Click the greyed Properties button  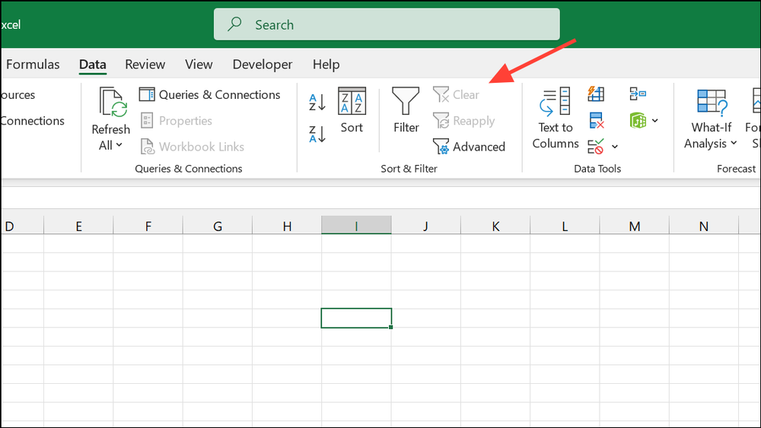point(177,121)
